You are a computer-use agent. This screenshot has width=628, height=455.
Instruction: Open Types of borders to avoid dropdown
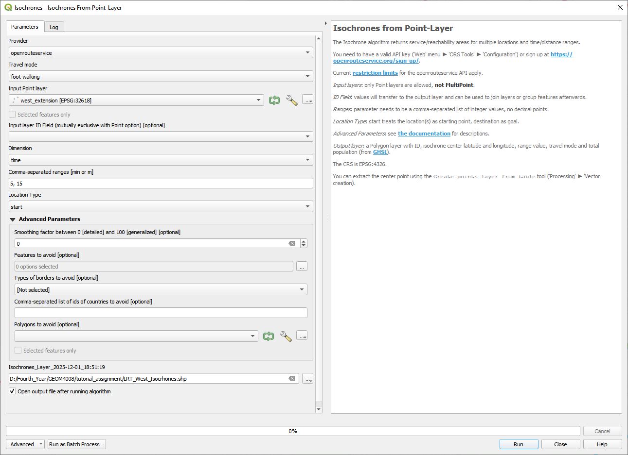161,290
